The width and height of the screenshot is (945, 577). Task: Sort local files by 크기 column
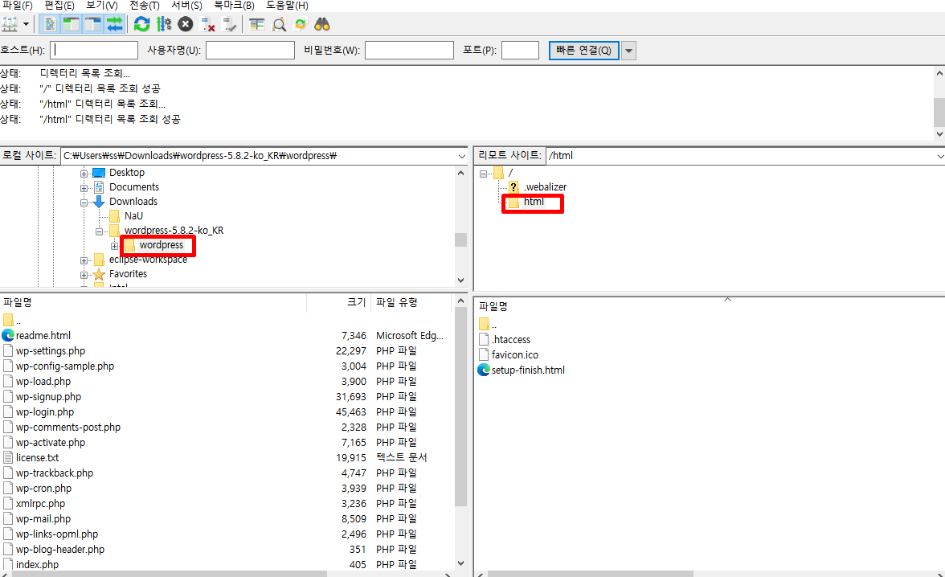pyautogui.click(x=356, y=302)
